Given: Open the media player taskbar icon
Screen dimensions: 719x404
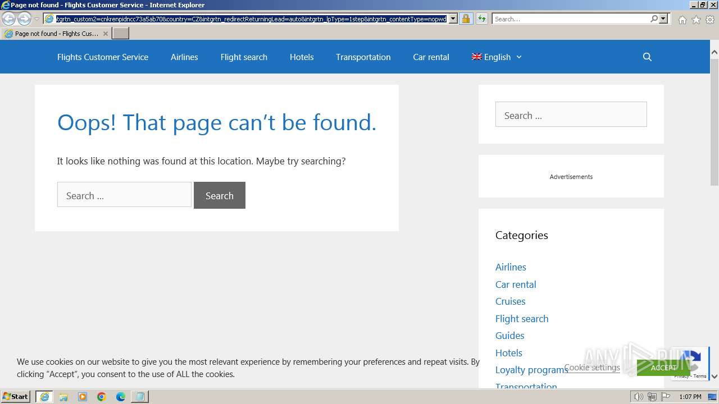Looking at the screenshot, I should pos(83,397).
